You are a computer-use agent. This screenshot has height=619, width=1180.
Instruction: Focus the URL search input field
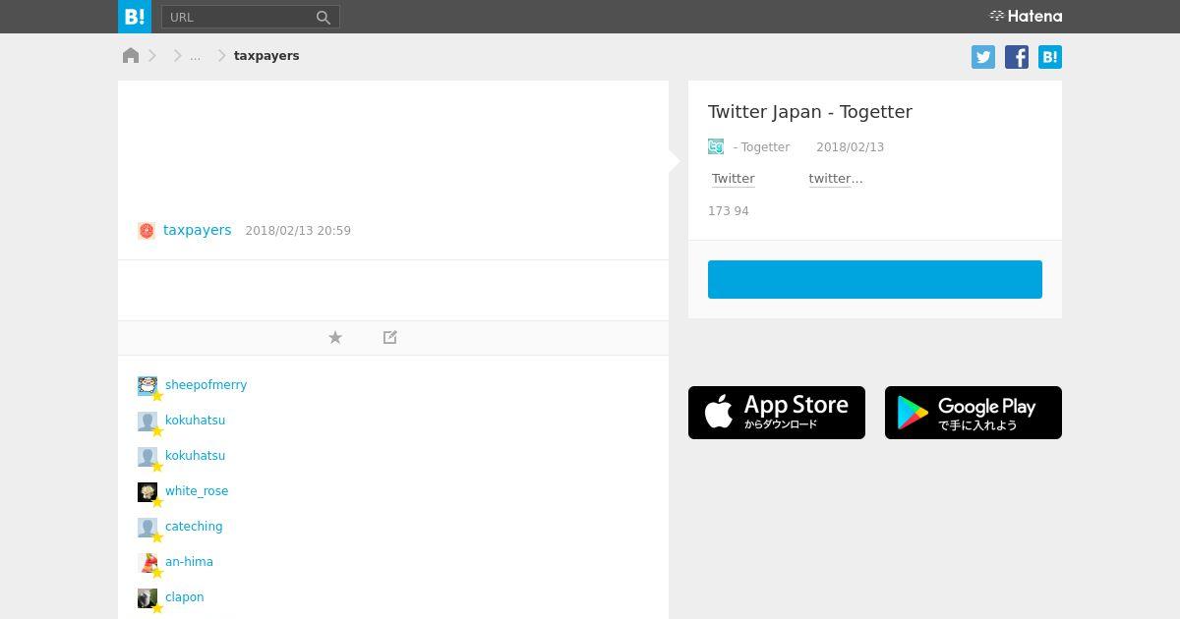(251, 17)
